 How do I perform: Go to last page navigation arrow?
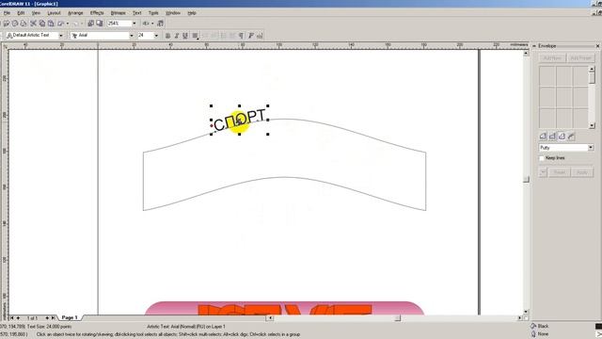tap(54, 318)
